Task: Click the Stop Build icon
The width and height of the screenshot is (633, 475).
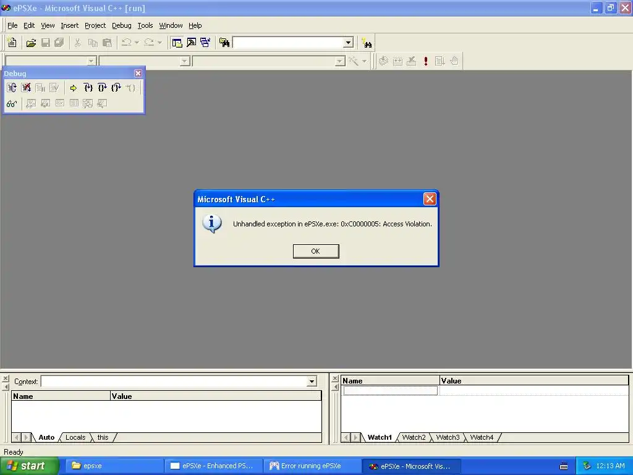Action: coord(411,61)
